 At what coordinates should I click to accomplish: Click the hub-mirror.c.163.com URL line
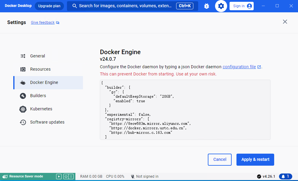pyautogui.click(x=141, y=133)
